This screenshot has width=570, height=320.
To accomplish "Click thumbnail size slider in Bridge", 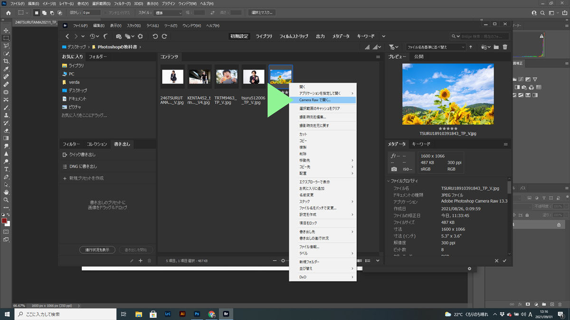I will [284, 260].
